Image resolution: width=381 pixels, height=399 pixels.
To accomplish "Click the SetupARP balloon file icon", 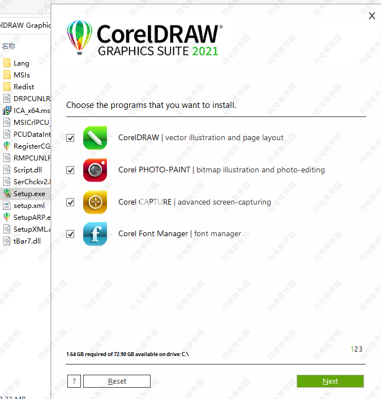I will pos(7,218).
